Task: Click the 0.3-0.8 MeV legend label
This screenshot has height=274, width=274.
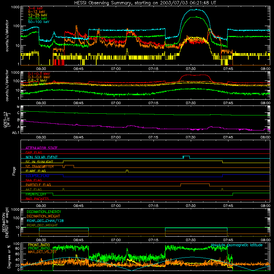Action: tap(39, 77)
